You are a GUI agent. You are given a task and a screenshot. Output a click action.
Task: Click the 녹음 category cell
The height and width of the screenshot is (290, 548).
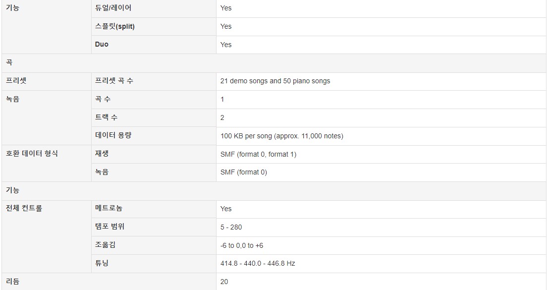pyautogui.click(x=47, y=117)
